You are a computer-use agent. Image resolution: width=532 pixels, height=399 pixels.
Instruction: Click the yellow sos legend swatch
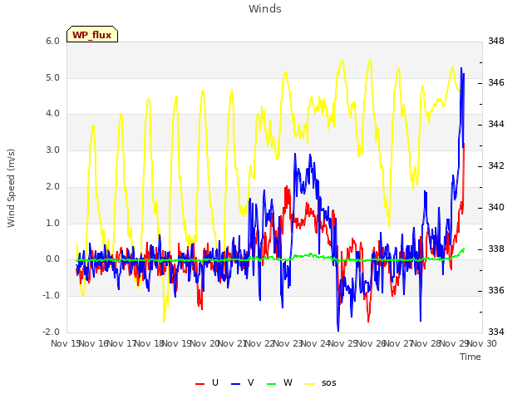[310, 384]
